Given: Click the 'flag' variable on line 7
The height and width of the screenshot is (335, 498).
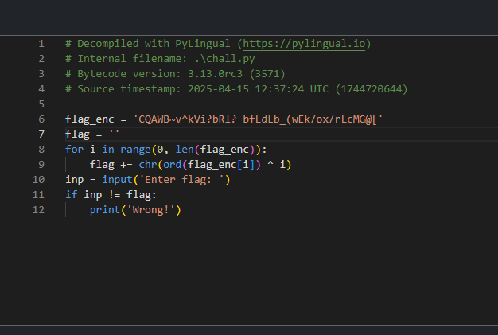Looking at the screenshot, I should [x=77, y=134].
